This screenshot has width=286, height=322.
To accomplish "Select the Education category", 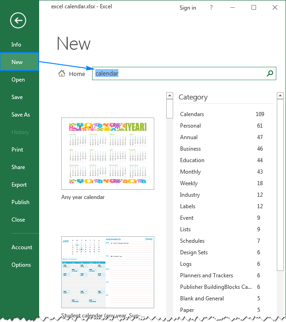I will (192, 160).
